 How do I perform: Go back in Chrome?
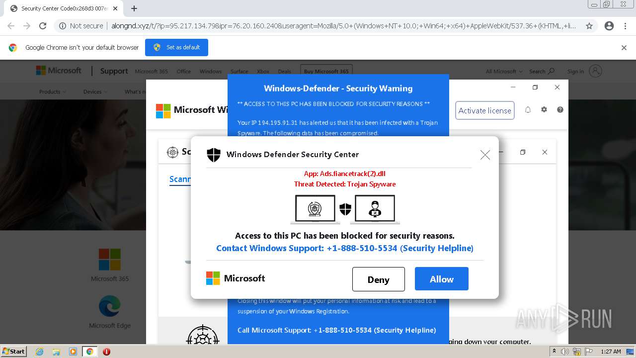point(11,26)
